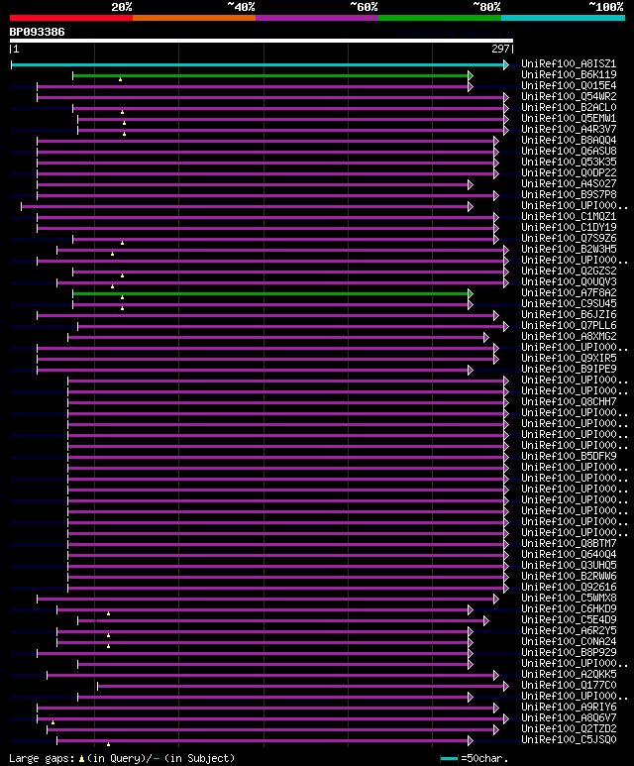Pick the UniRef100_Q0DP22 entry
This screenshot has height=766, width=634.
point(569,173)
